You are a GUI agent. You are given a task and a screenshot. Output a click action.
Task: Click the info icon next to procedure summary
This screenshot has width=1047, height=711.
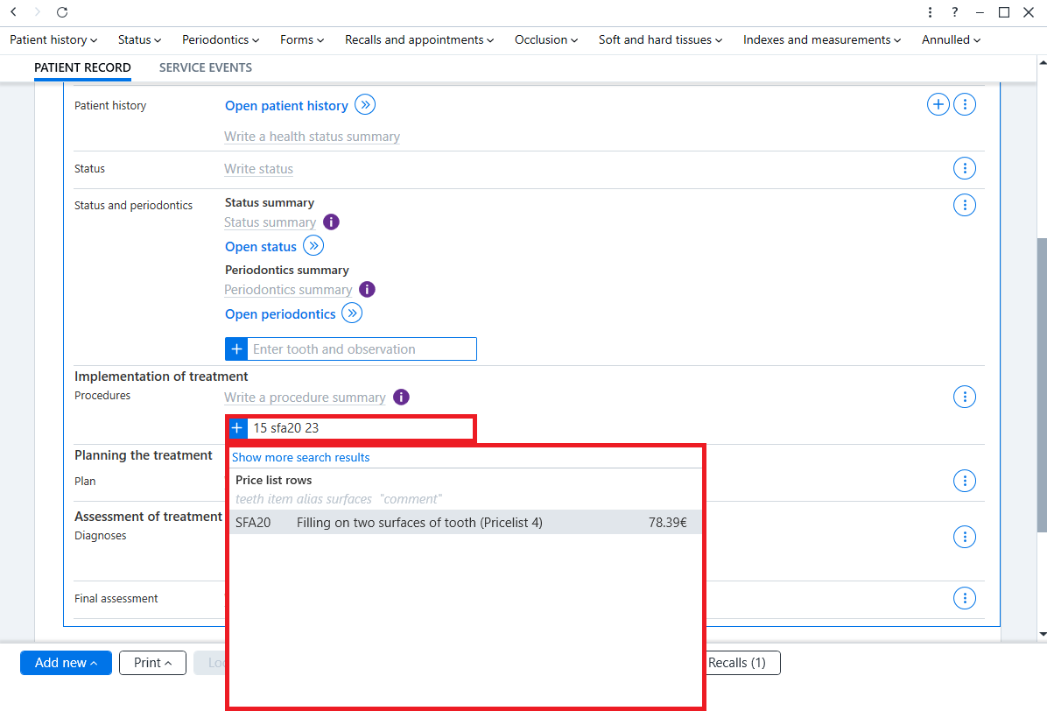(401, 398)
